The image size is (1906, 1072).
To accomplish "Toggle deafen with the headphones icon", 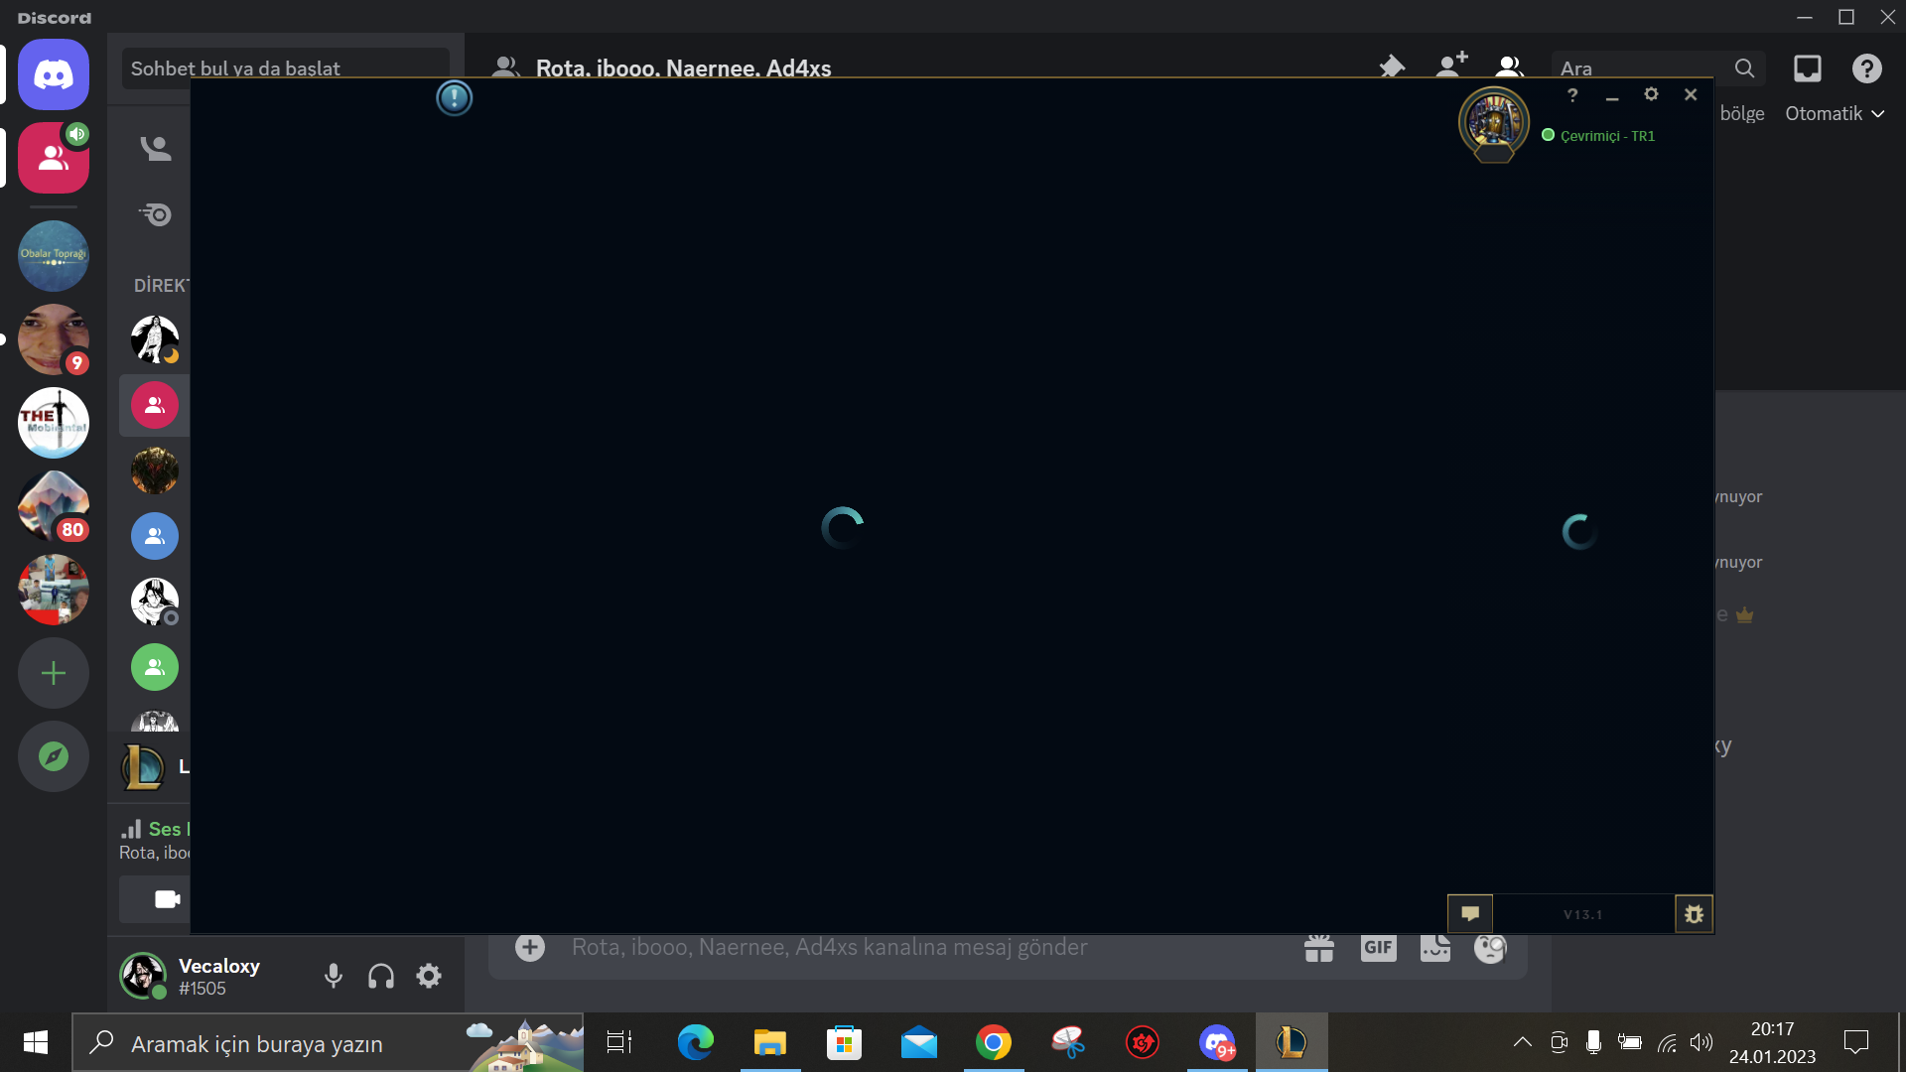I will (381, 976).
